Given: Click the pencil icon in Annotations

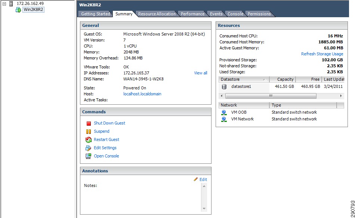Looking at the screenshot, I should click(x=196, y=179).
